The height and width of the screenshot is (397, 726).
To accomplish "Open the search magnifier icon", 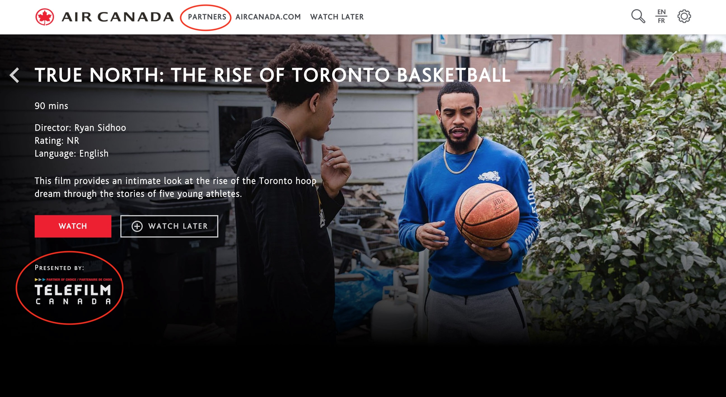I will point(638,16).
